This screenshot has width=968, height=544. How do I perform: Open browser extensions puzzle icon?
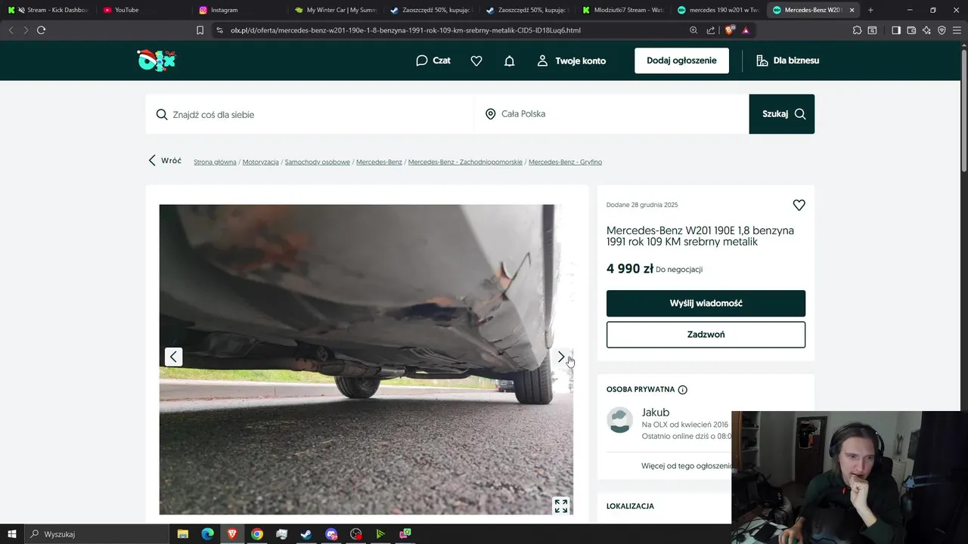pyautogui.click(x=857, y=30)
